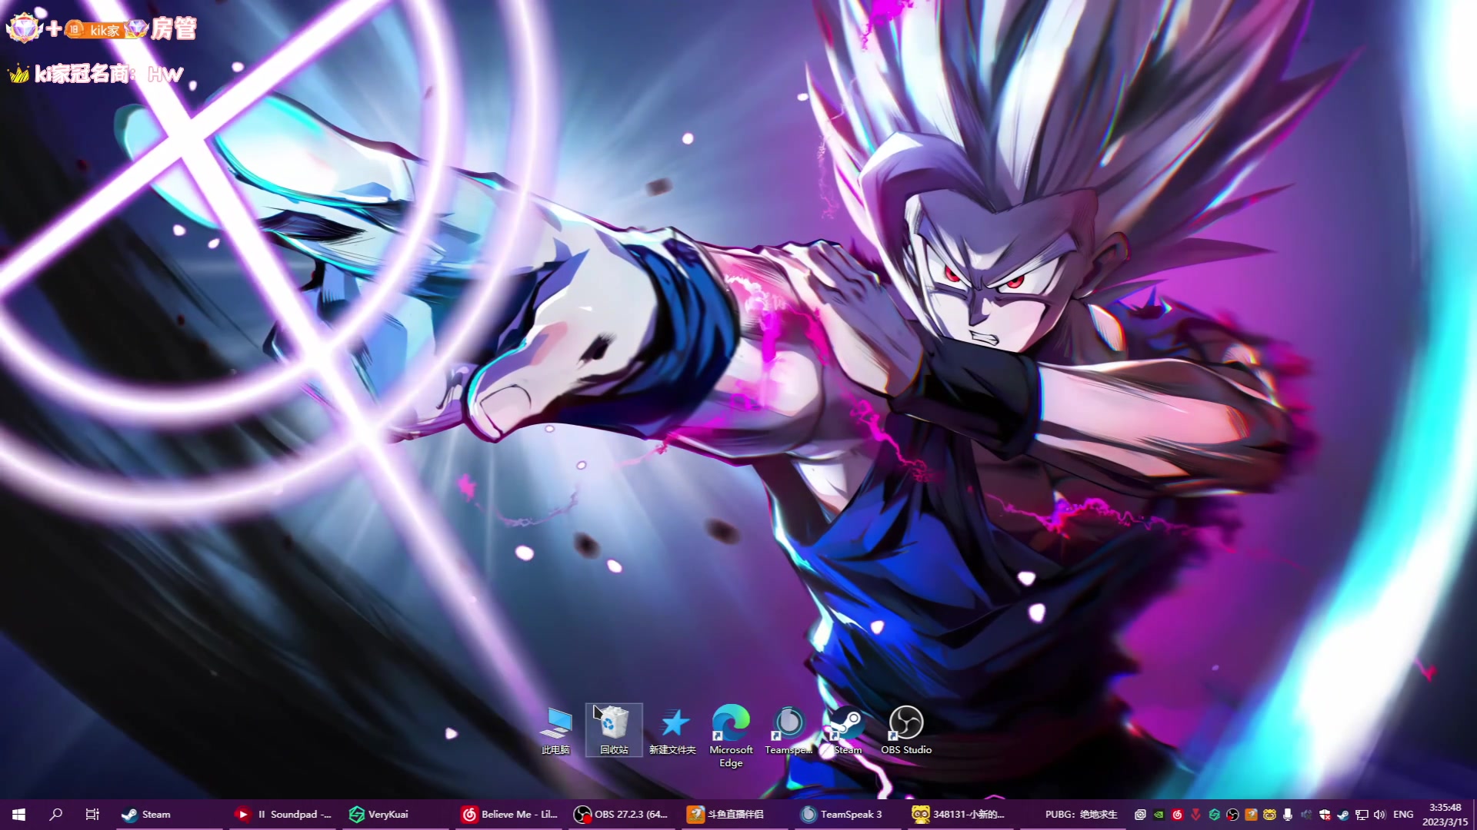Click the microphone tray icon
The image size is (1477, 830).
pyautogui.click(x=1288, y=815)
